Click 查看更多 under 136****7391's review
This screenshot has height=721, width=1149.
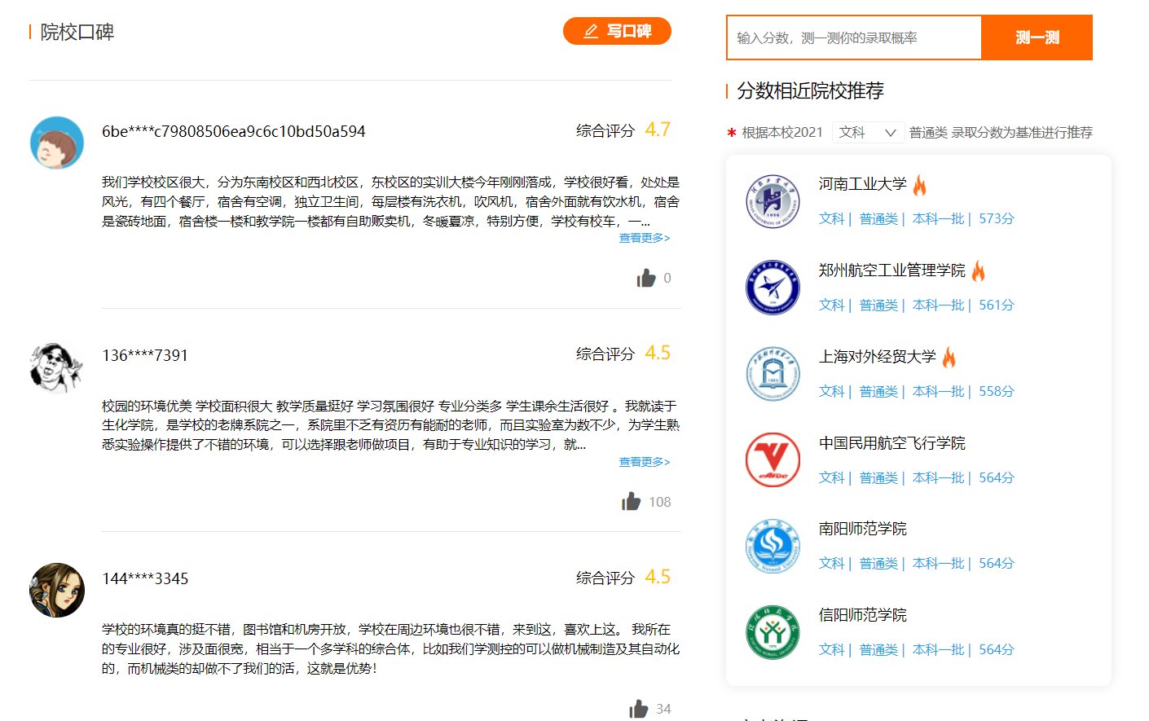643,461
